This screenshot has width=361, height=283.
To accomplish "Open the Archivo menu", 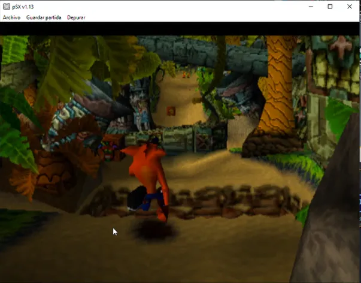I will (11, 17).
